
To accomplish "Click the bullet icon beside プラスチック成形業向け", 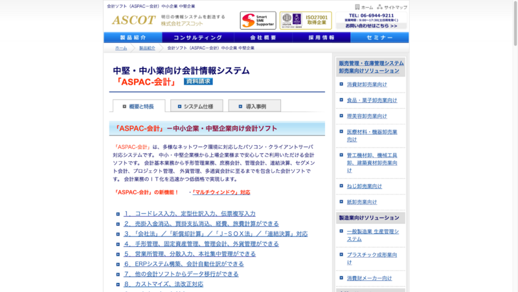I will pos(341,254).
